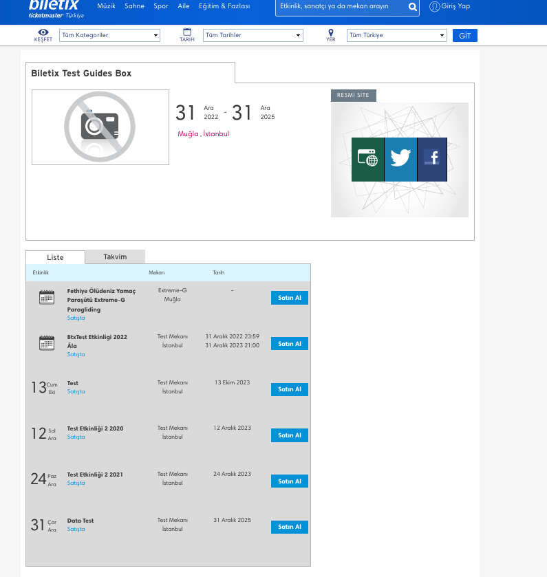Screen dimensions: 547x577
Task: Click the 31 Aralık 2022 23:59 date text
Action: pos(233,336)
